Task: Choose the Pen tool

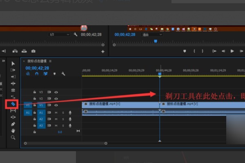Action: 13,124
